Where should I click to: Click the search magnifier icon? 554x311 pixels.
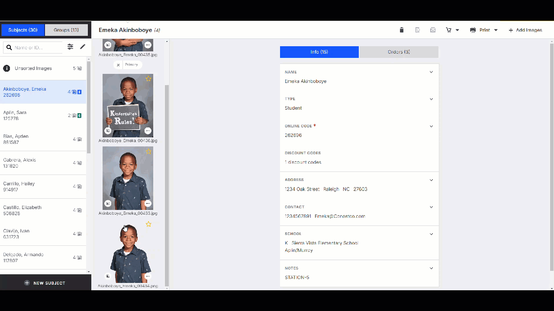click(x=9, y=48)
